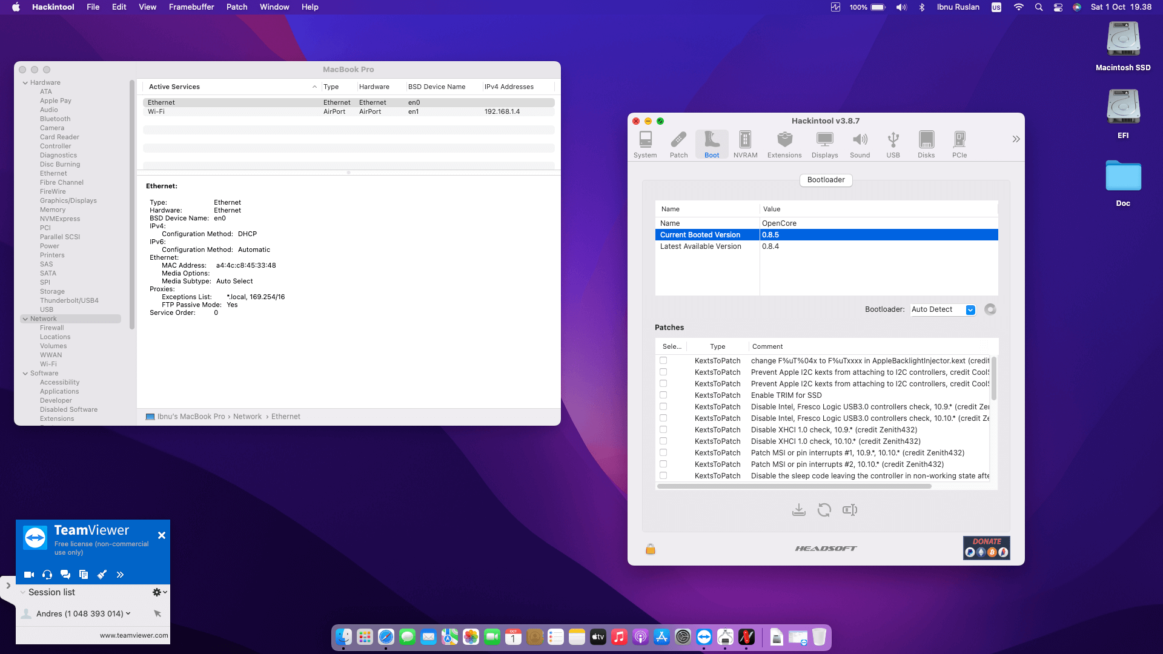Open the TeamViewer file transfer icon
This screenshot has height=654, width=1163.
84,575
